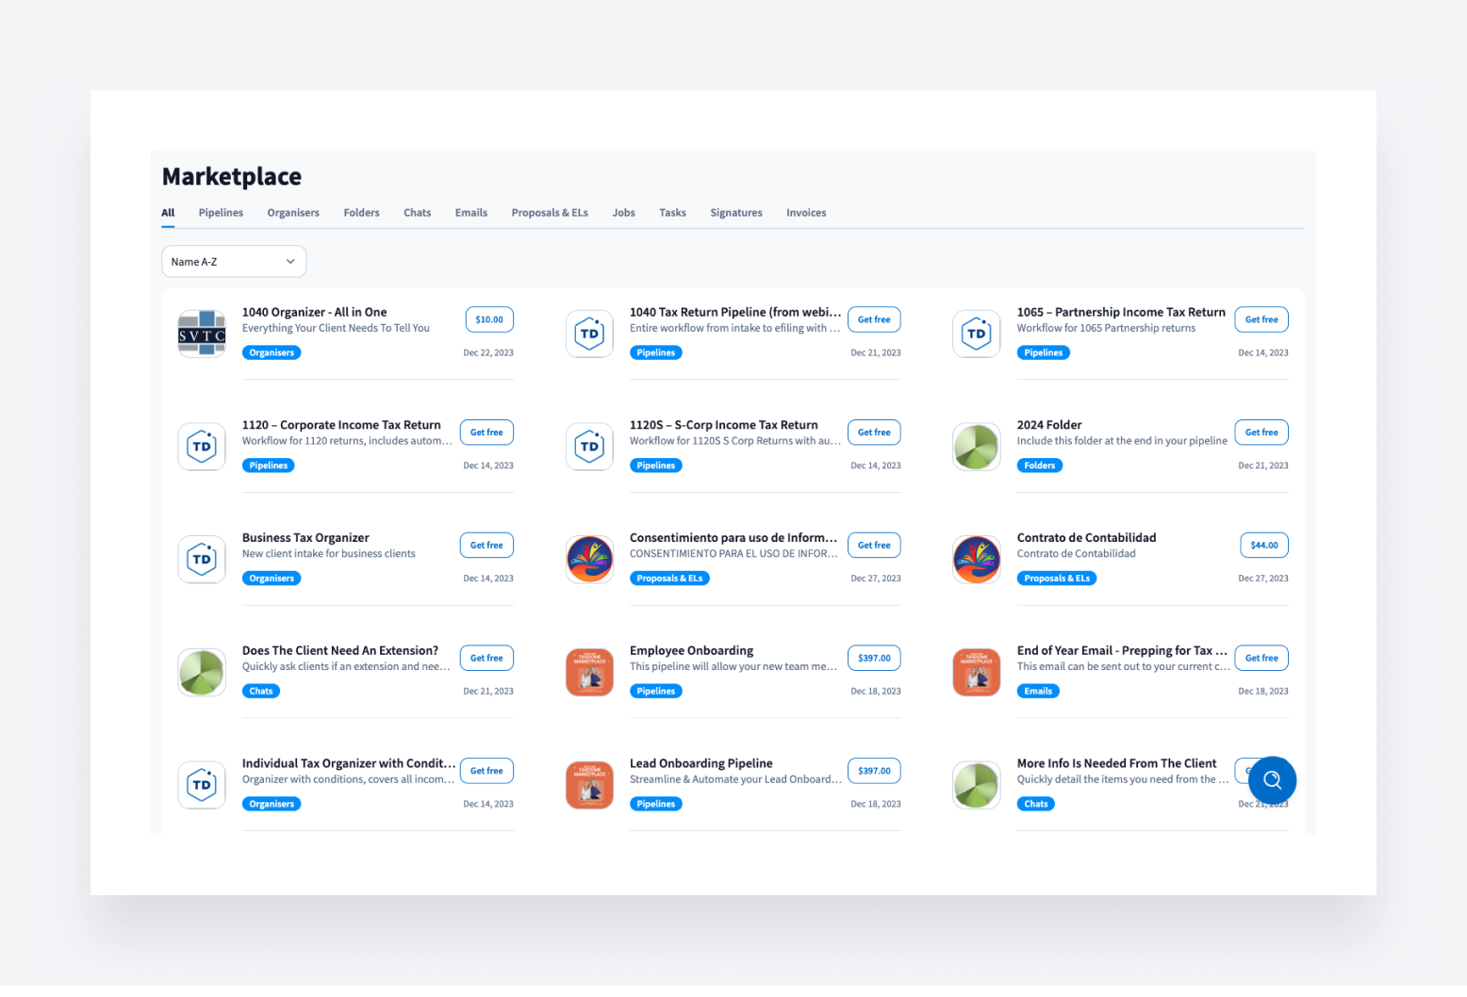Click the SVTC logo on 1040 Organizer
The height and width of the screenshot is (997, 1467).
pos(201,333)
